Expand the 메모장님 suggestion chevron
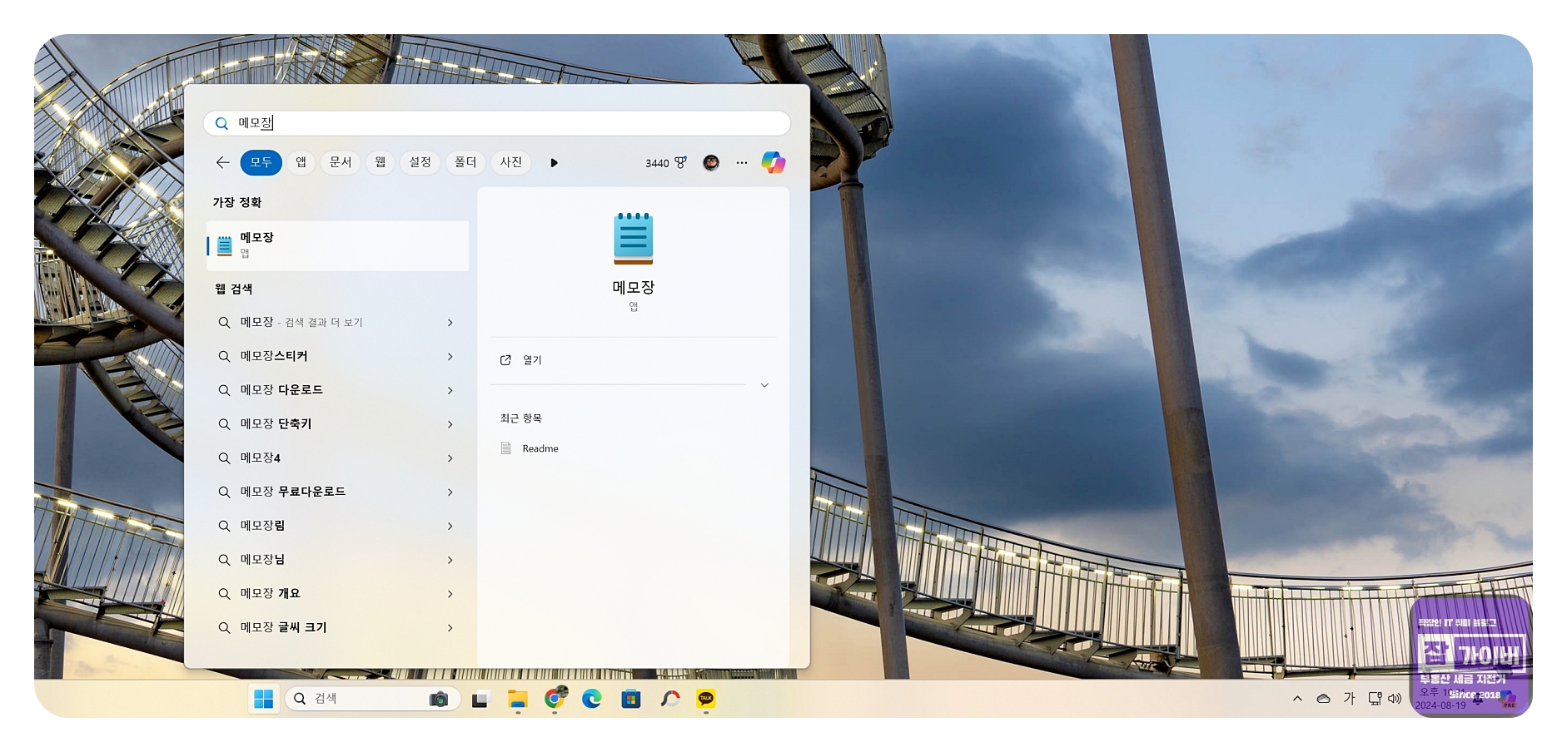This screenshot has width=1567, height=752. point(450,561)
